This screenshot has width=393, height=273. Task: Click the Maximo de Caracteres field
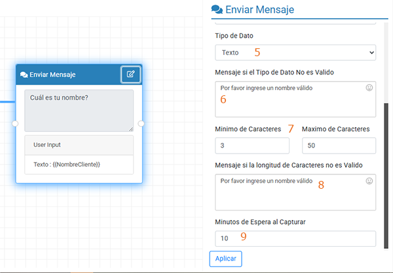[x=339, y=146]
